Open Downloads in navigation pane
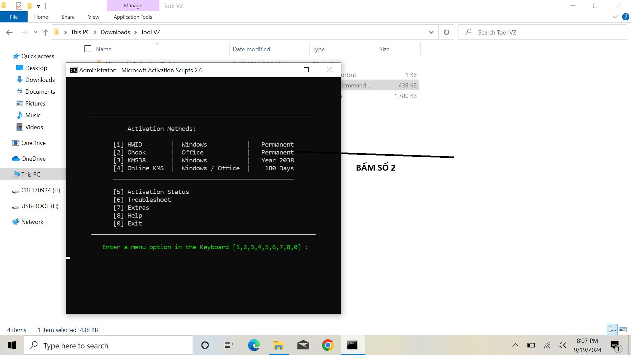The height and width of the screenshot is (355, 631). point(40,80)
